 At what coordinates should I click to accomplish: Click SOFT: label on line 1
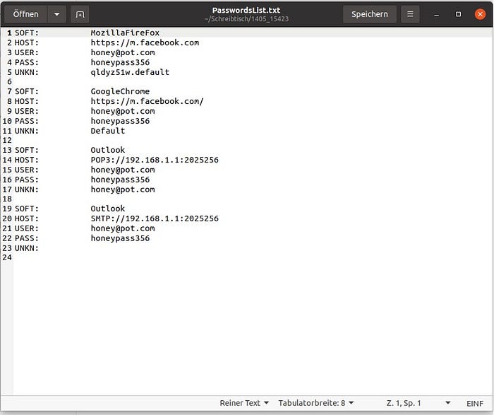[27, 33]
